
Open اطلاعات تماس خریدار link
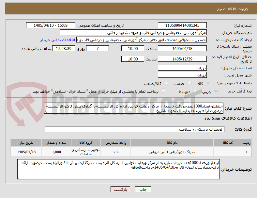[x=58, y=40]
